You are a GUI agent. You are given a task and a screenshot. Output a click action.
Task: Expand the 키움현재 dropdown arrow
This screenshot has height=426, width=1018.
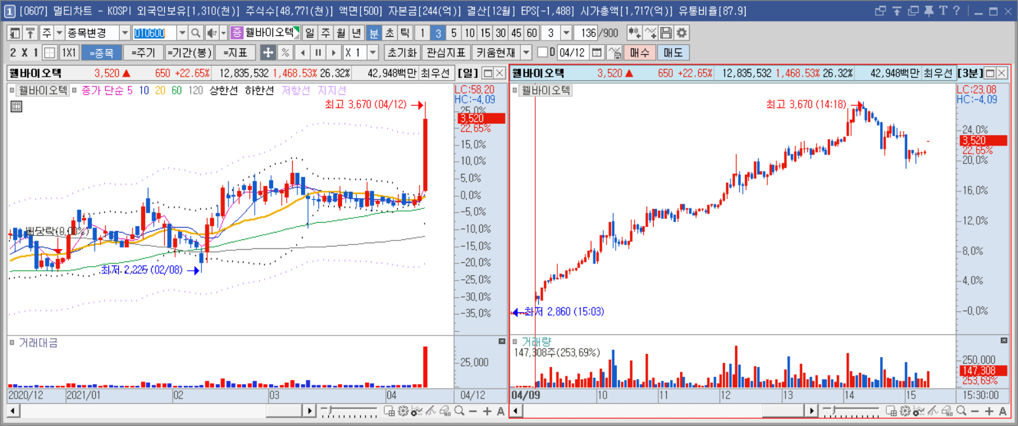(x=526, y=52)
